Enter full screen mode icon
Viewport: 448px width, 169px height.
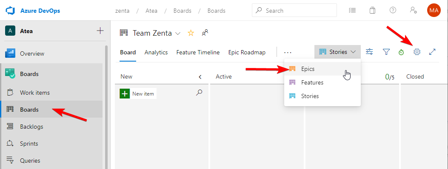[432, 52]
